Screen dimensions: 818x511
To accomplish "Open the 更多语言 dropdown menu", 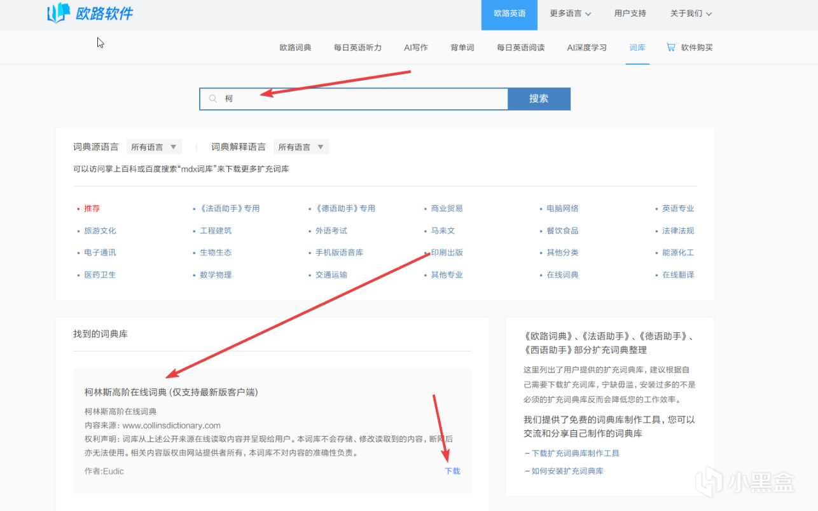I will [x=571, y=13].
